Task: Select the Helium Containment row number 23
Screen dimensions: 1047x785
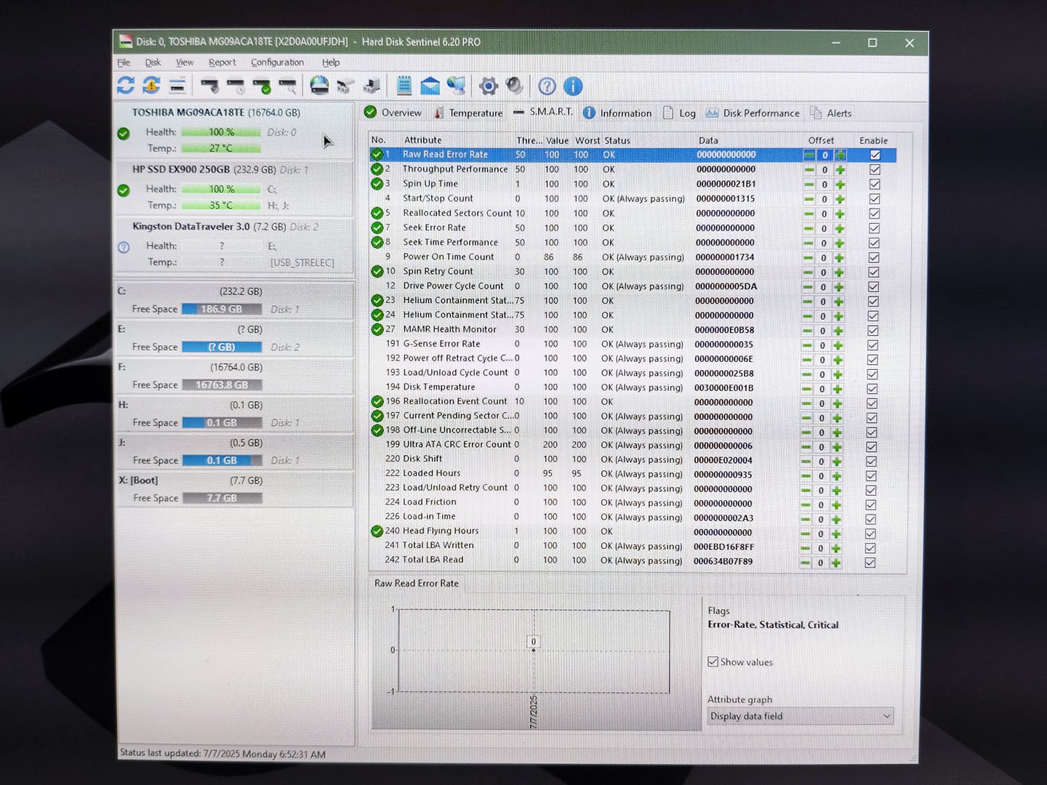Action: coord(633,300)
